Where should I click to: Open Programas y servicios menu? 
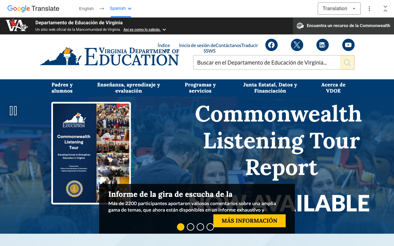coord(200,88)
